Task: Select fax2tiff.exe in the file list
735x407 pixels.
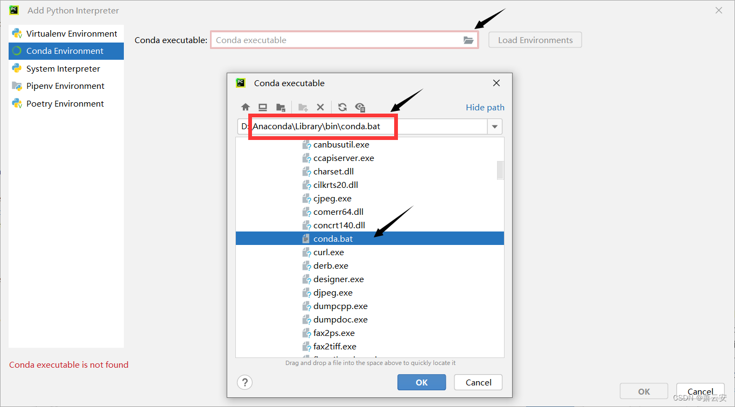Action: 369,346
